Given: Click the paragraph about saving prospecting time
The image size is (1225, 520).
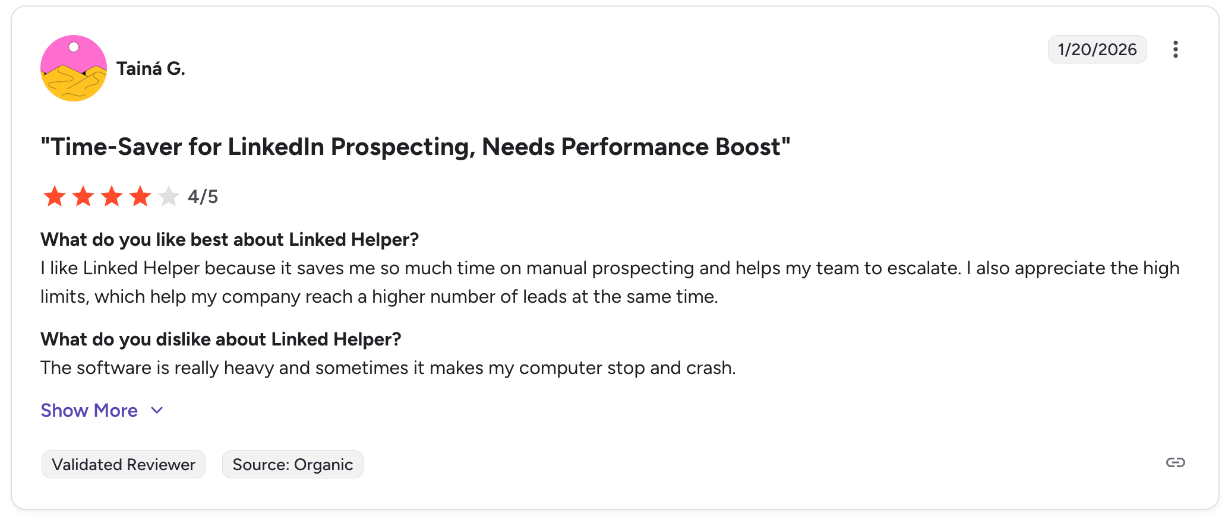Looking at the screenshot, I should coord(610,282).
